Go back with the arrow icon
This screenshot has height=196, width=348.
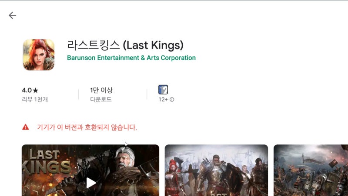(x=13, y=15)
